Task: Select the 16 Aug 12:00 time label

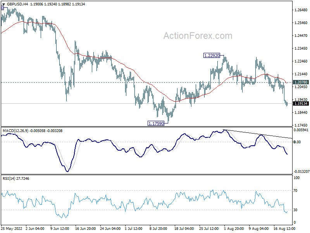Action: [x=284, y=228]
